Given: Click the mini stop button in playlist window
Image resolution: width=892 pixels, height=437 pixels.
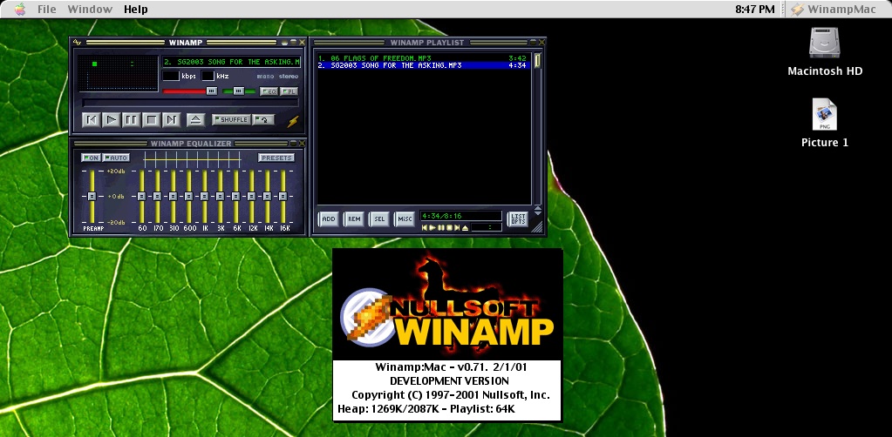Looking at the screenshot, I should coord(448,227).
